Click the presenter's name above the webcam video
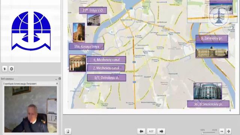 pos(20,84)
